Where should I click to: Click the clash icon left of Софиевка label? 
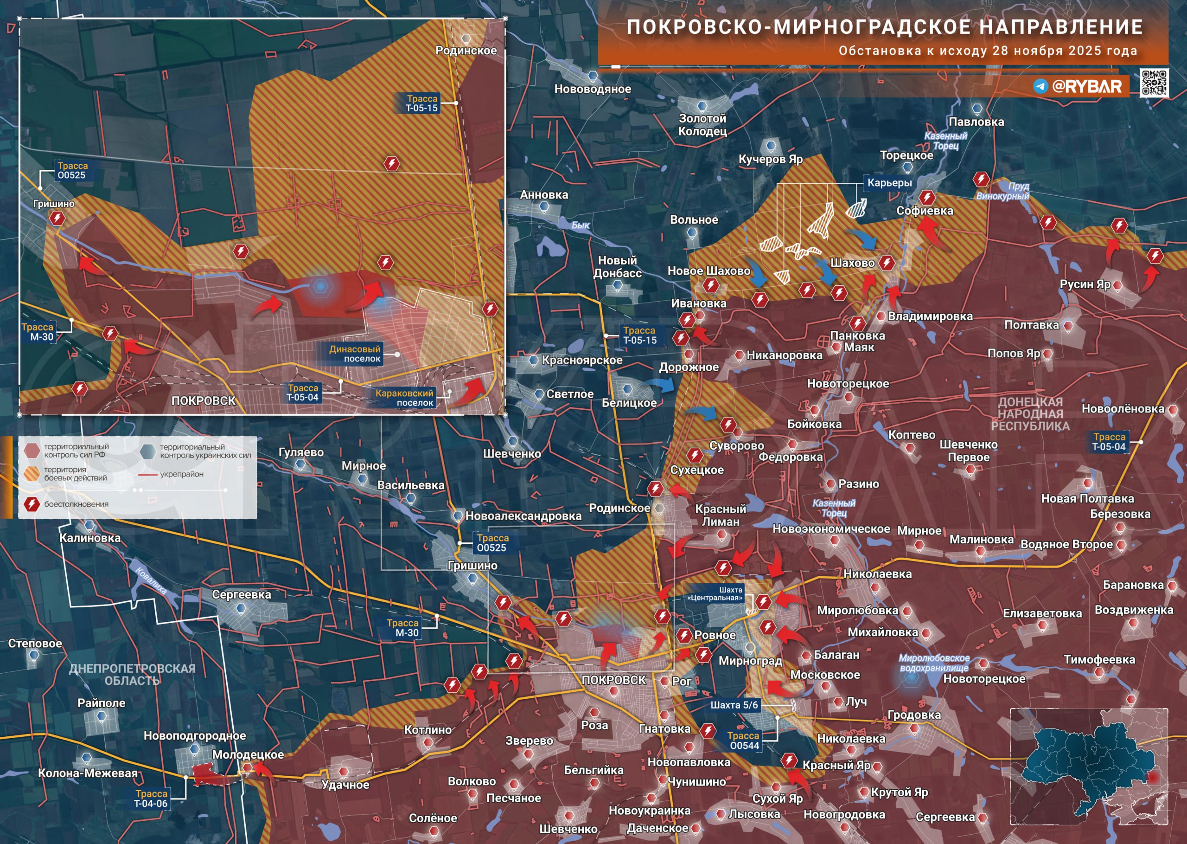click(927, 198)
